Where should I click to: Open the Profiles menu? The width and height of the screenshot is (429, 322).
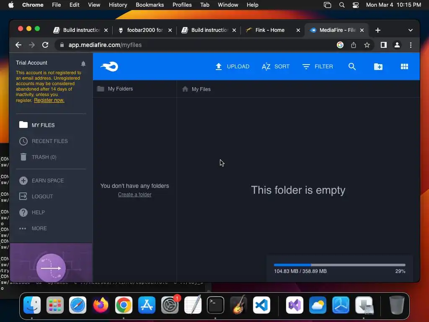point(182,5)
